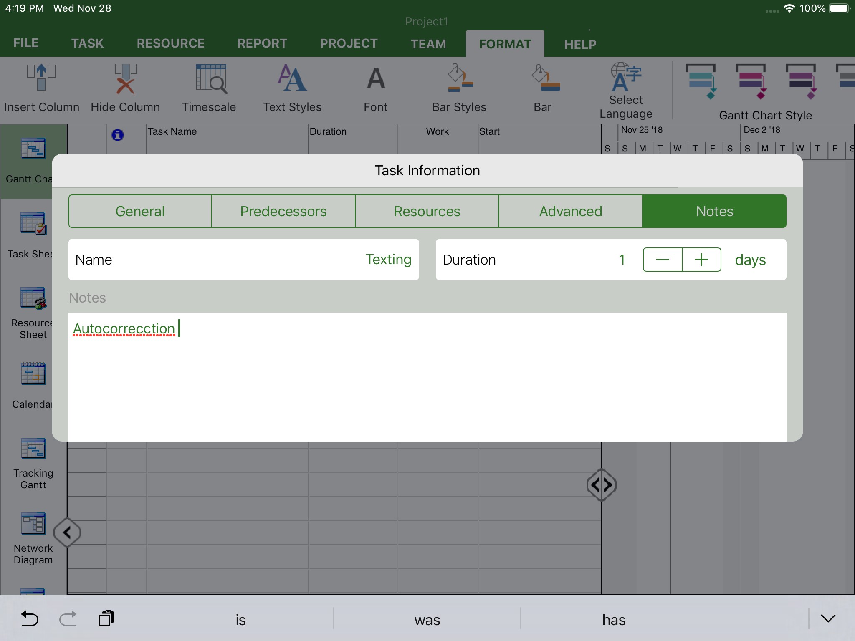Open the Timescale settings
This screenshot has height=641, width=855.
click(209, 88)
